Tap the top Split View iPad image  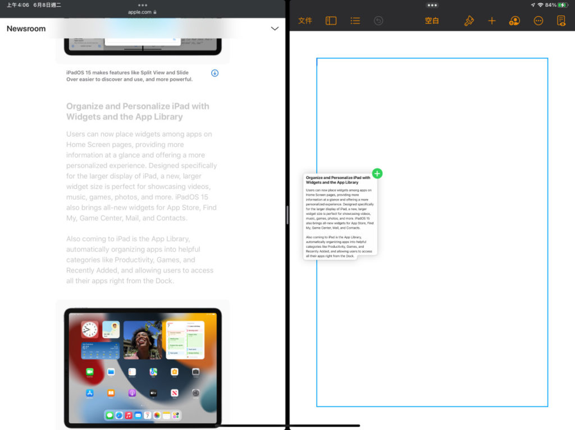(143, 46)
